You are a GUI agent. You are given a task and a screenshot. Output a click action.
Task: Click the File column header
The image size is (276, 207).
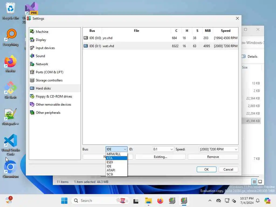[x=136, y=31]
